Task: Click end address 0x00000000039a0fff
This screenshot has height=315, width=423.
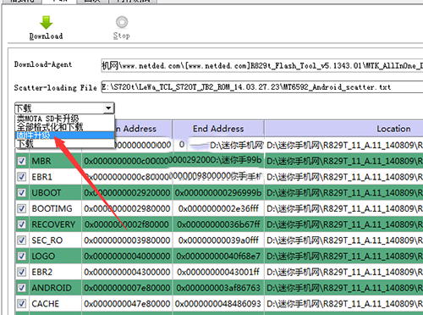Action: (218, 240)
